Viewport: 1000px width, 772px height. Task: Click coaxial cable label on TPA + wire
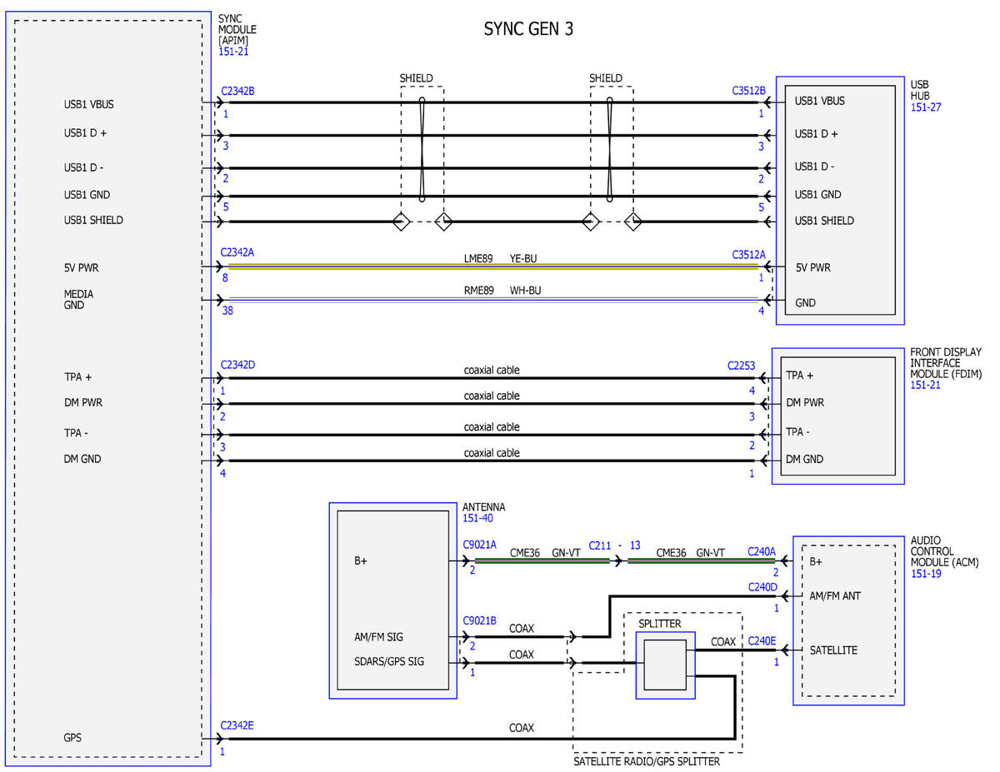click(x=492, y=370)
